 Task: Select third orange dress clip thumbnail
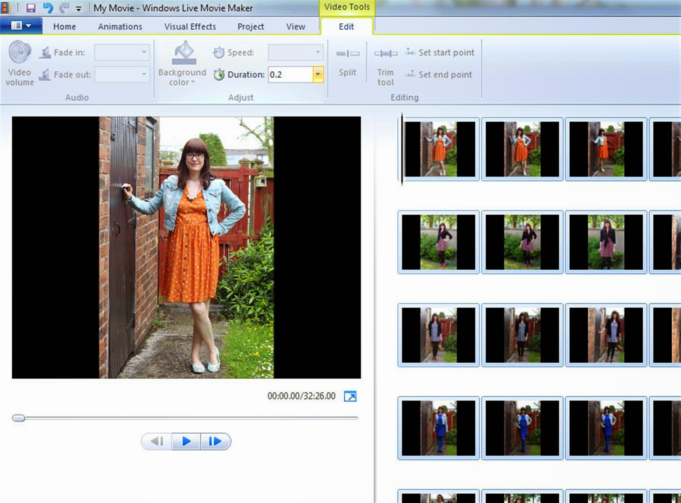click(606, 149)
